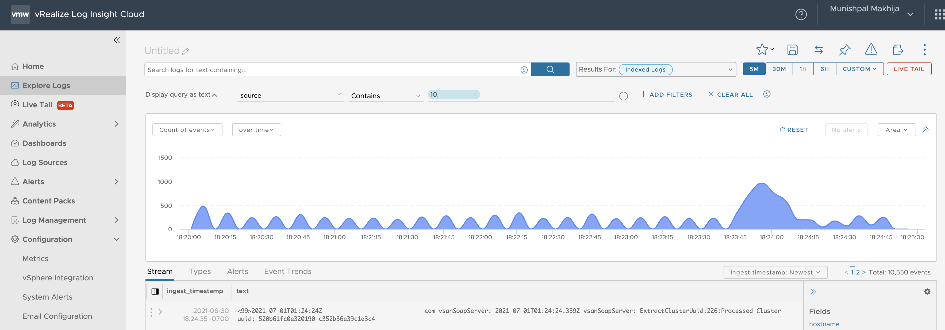
Task: Open the help question mark icon
Action: (x=801, y=14)
